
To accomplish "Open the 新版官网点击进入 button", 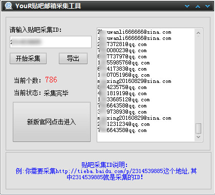I will coord(52,122).
